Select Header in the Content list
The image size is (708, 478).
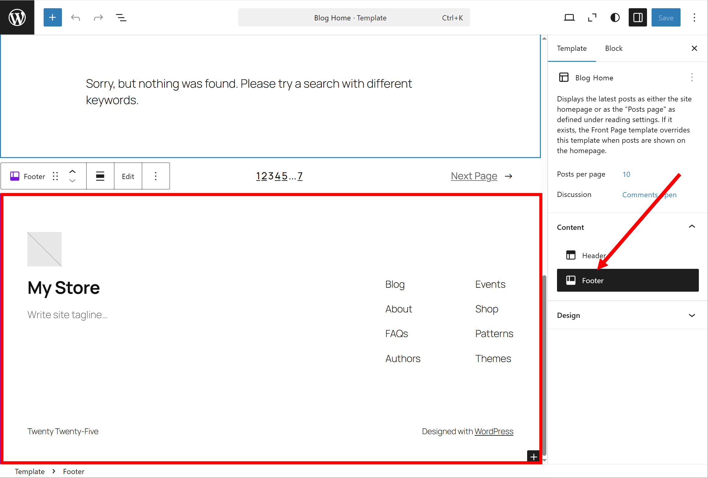(593, 255)
